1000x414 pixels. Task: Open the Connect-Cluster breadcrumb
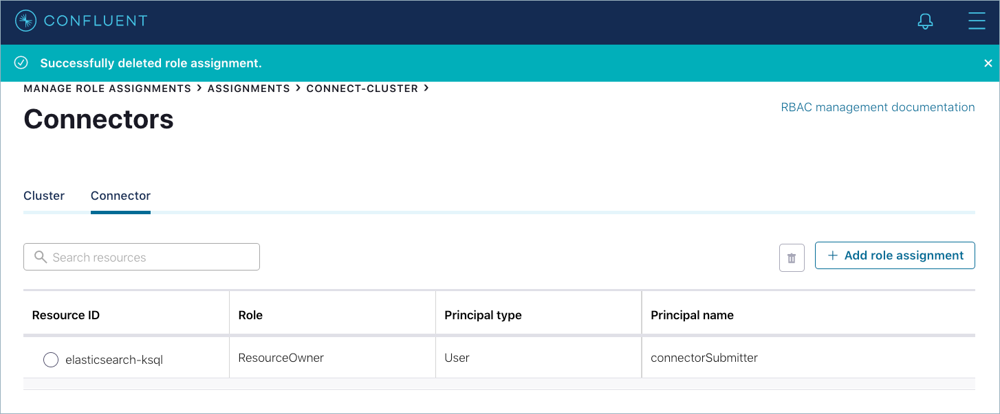pos(362,89)
